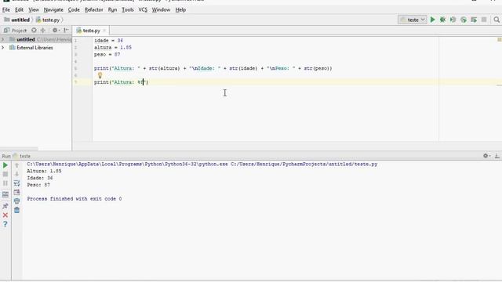The width and height of the screenshot is (502, 282).
Task: Click the concurrency diagram run icon
Action: (474, 20)
